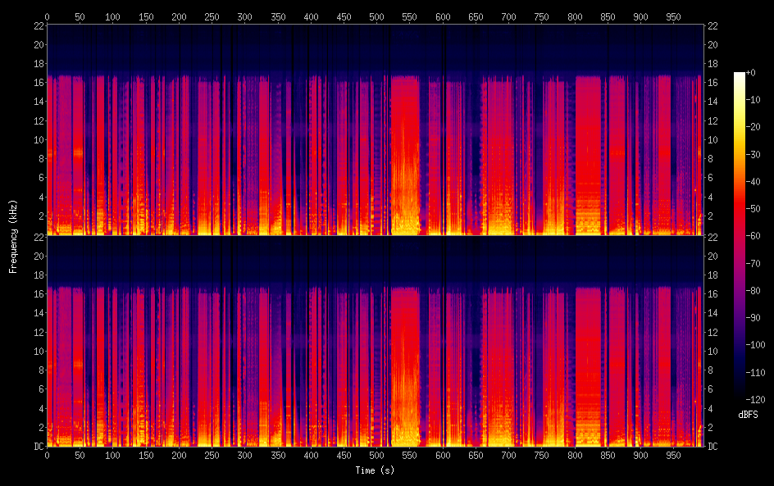Viewport: 774px width, 486px height.
Task: Click the "250" tick on top time axis
Action: (x=212, y=16)
